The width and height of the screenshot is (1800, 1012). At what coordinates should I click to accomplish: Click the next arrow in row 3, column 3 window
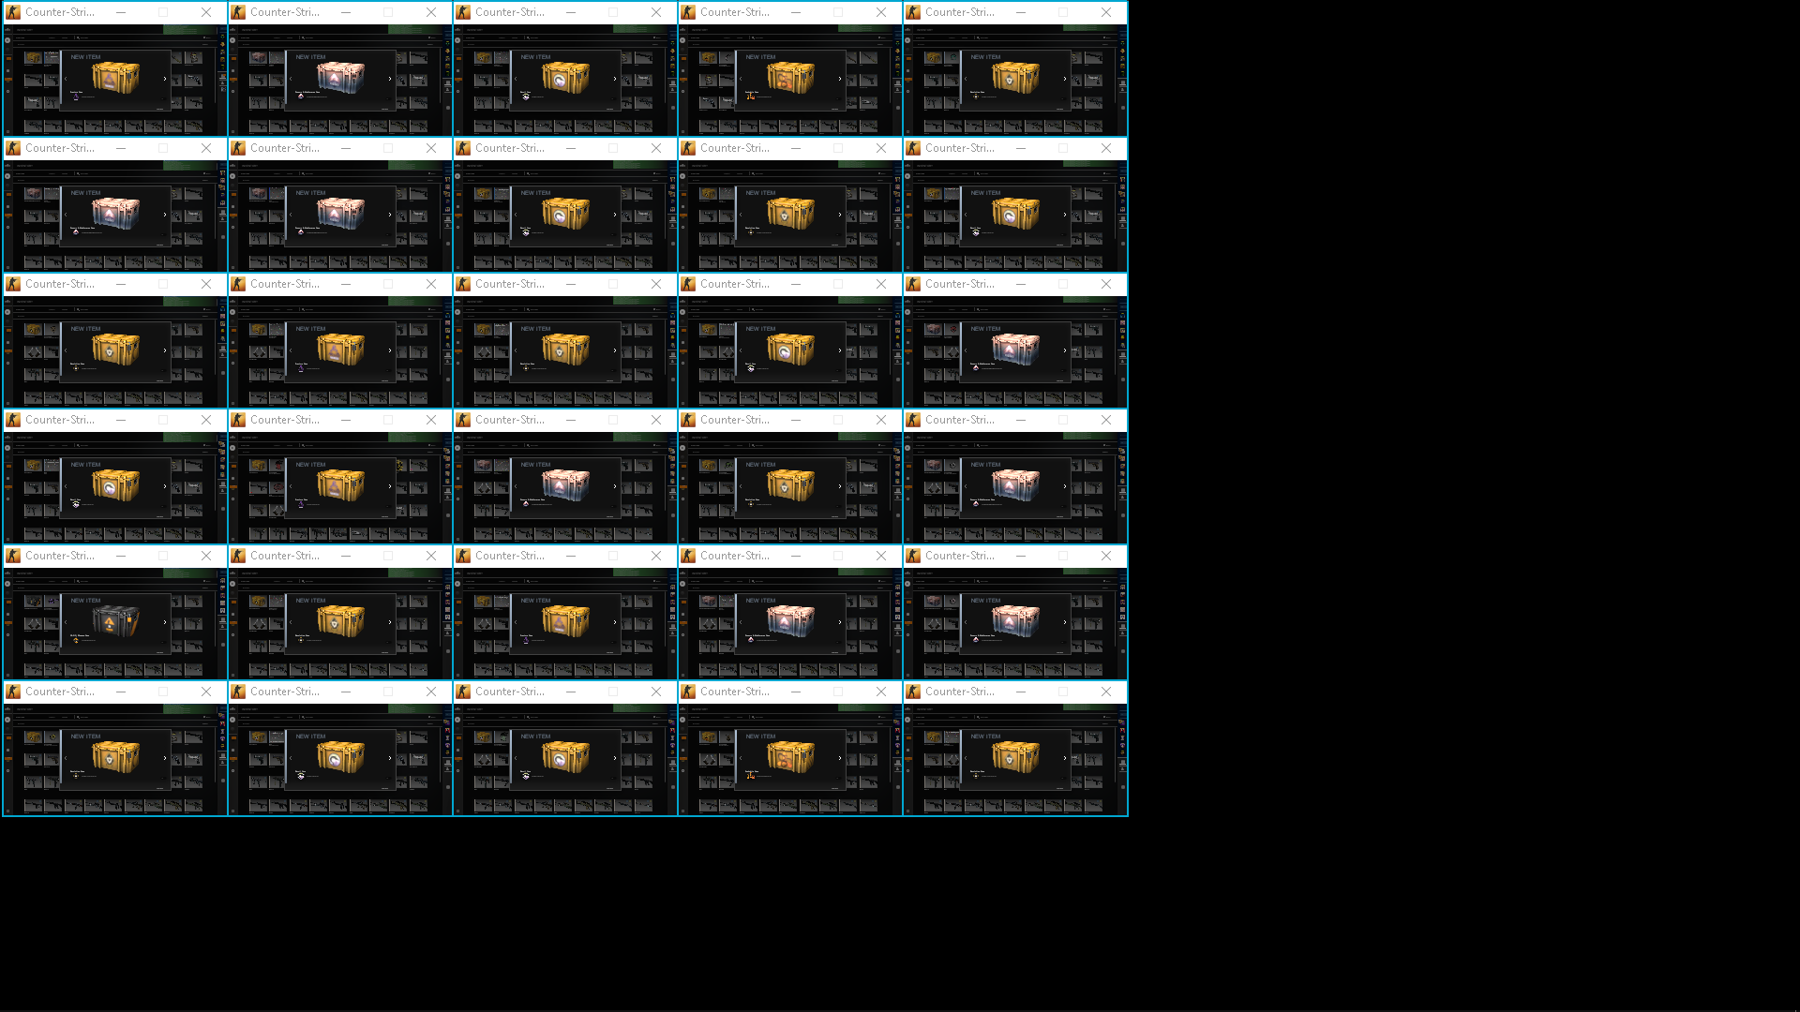pos(615,350)
